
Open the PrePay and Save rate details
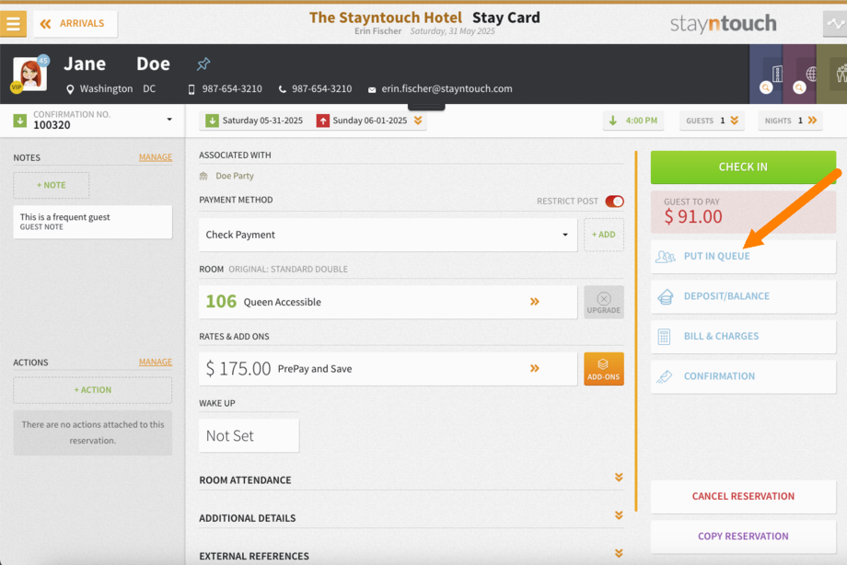pos(388,368)
